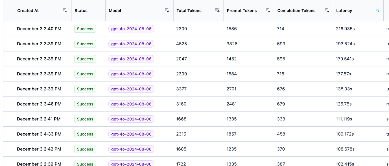Click the Total Tokens column header label
This screenshot has height=166, width=389.
click(x=189, y=11)
